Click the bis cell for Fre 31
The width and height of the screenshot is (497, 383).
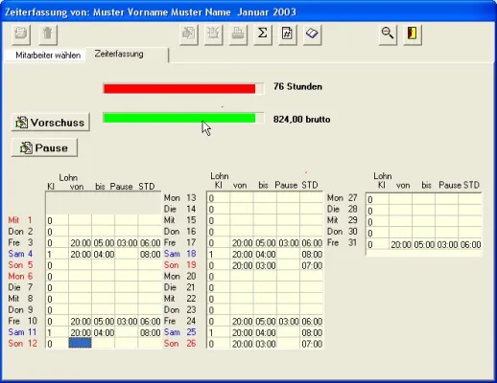tap(424, 244)
